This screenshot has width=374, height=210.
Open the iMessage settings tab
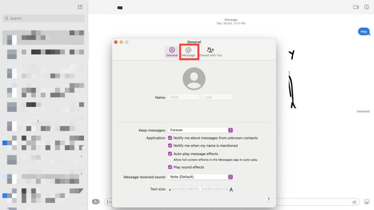pos(188,52)
